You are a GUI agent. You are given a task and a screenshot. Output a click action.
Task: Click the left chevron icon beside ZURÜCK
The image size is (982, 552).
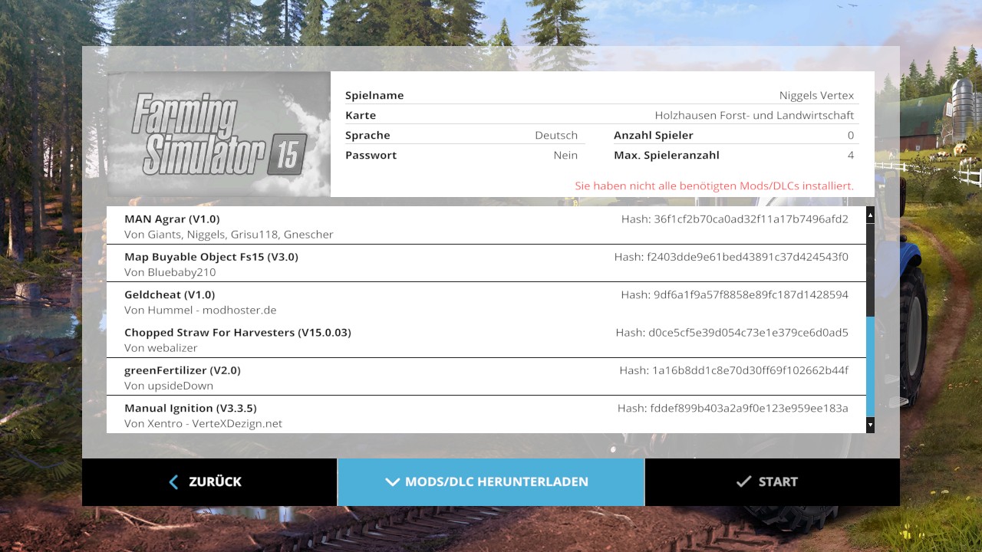click(173, 482)
